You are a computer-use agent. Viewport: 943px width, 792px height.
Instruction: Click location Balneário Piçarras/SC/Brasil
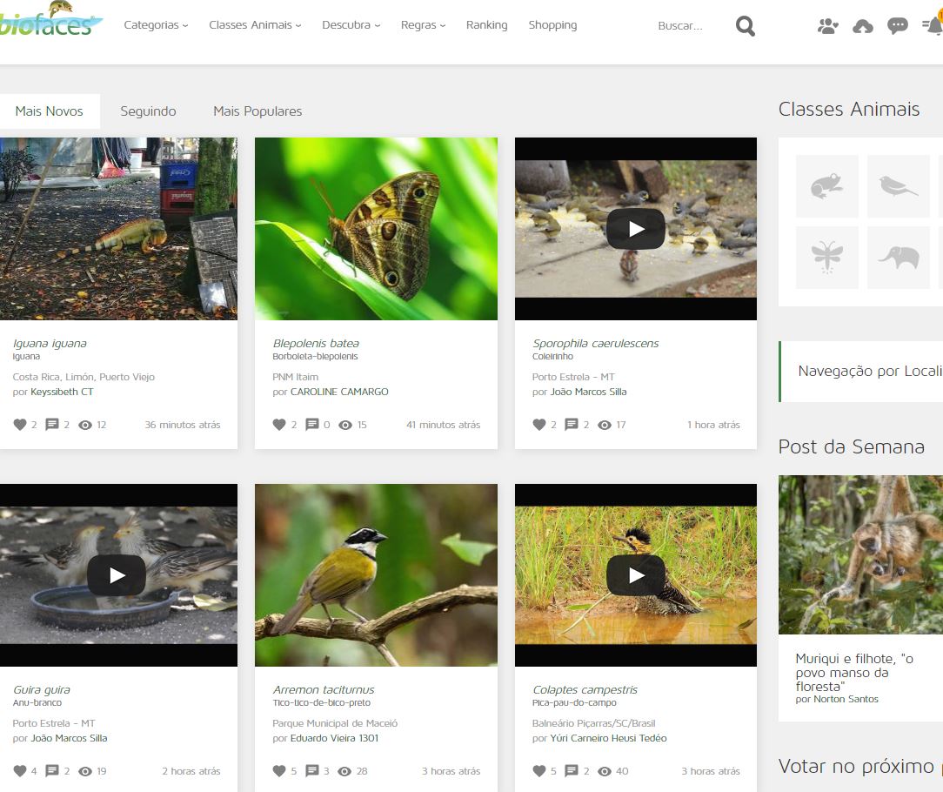(x=593, y=722)
